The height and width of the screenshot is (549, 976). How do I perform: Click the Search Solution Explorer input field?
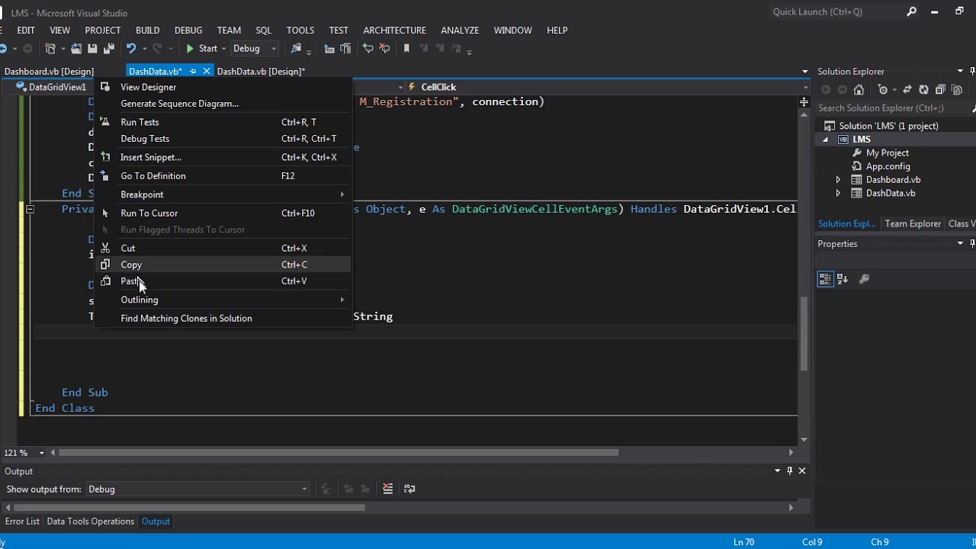pyautogui.click(x=893, y=108)
